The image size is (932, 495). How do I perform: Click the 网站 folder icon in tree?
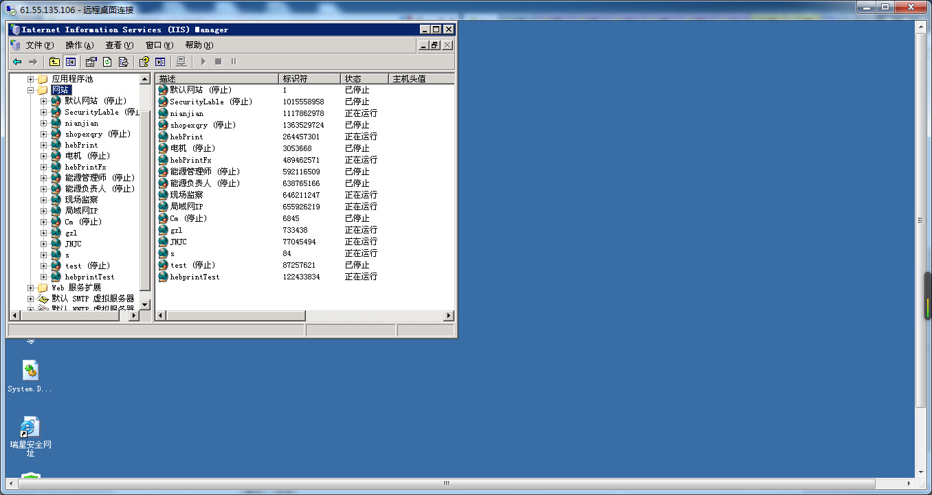43,90
